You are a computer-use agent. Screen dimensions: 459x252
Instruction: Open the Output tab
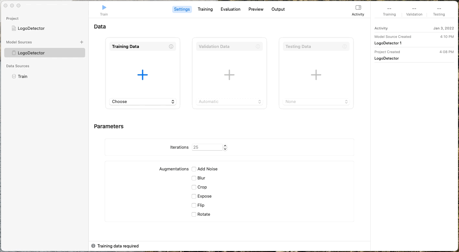278,9
